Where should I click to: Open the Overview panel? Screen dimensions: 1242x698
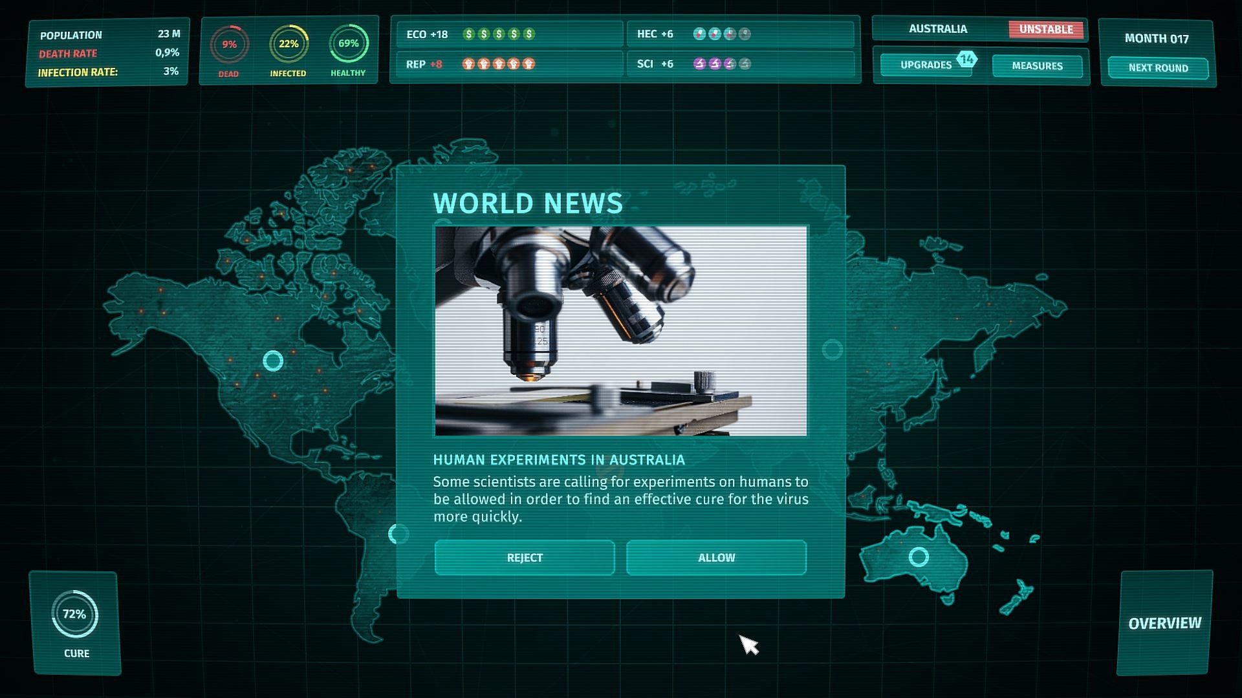1164,623
